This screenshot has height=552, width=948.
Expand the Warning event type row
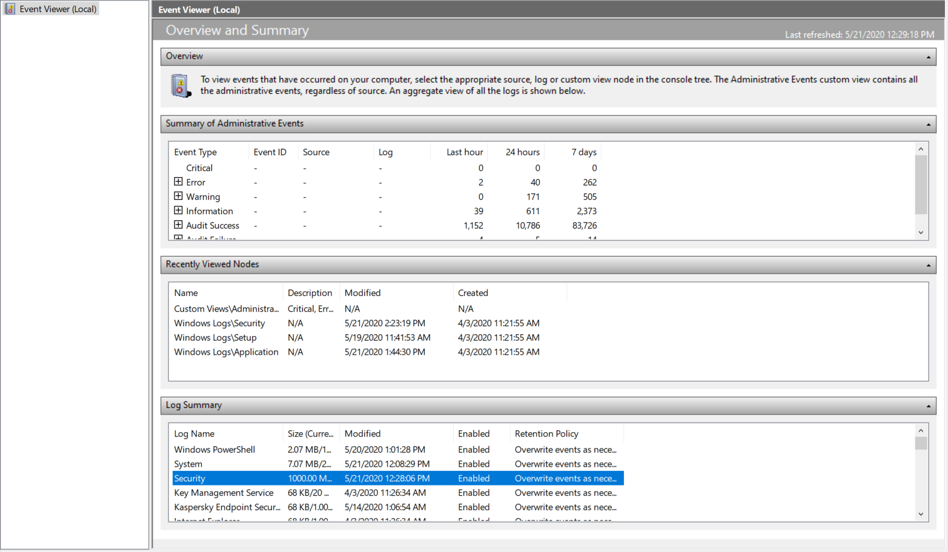(x=178, y=196)
